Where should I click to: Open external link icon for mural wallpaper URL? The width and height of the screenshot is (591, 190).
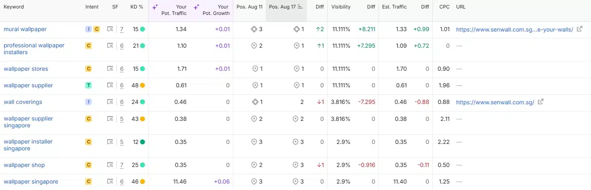580,29
